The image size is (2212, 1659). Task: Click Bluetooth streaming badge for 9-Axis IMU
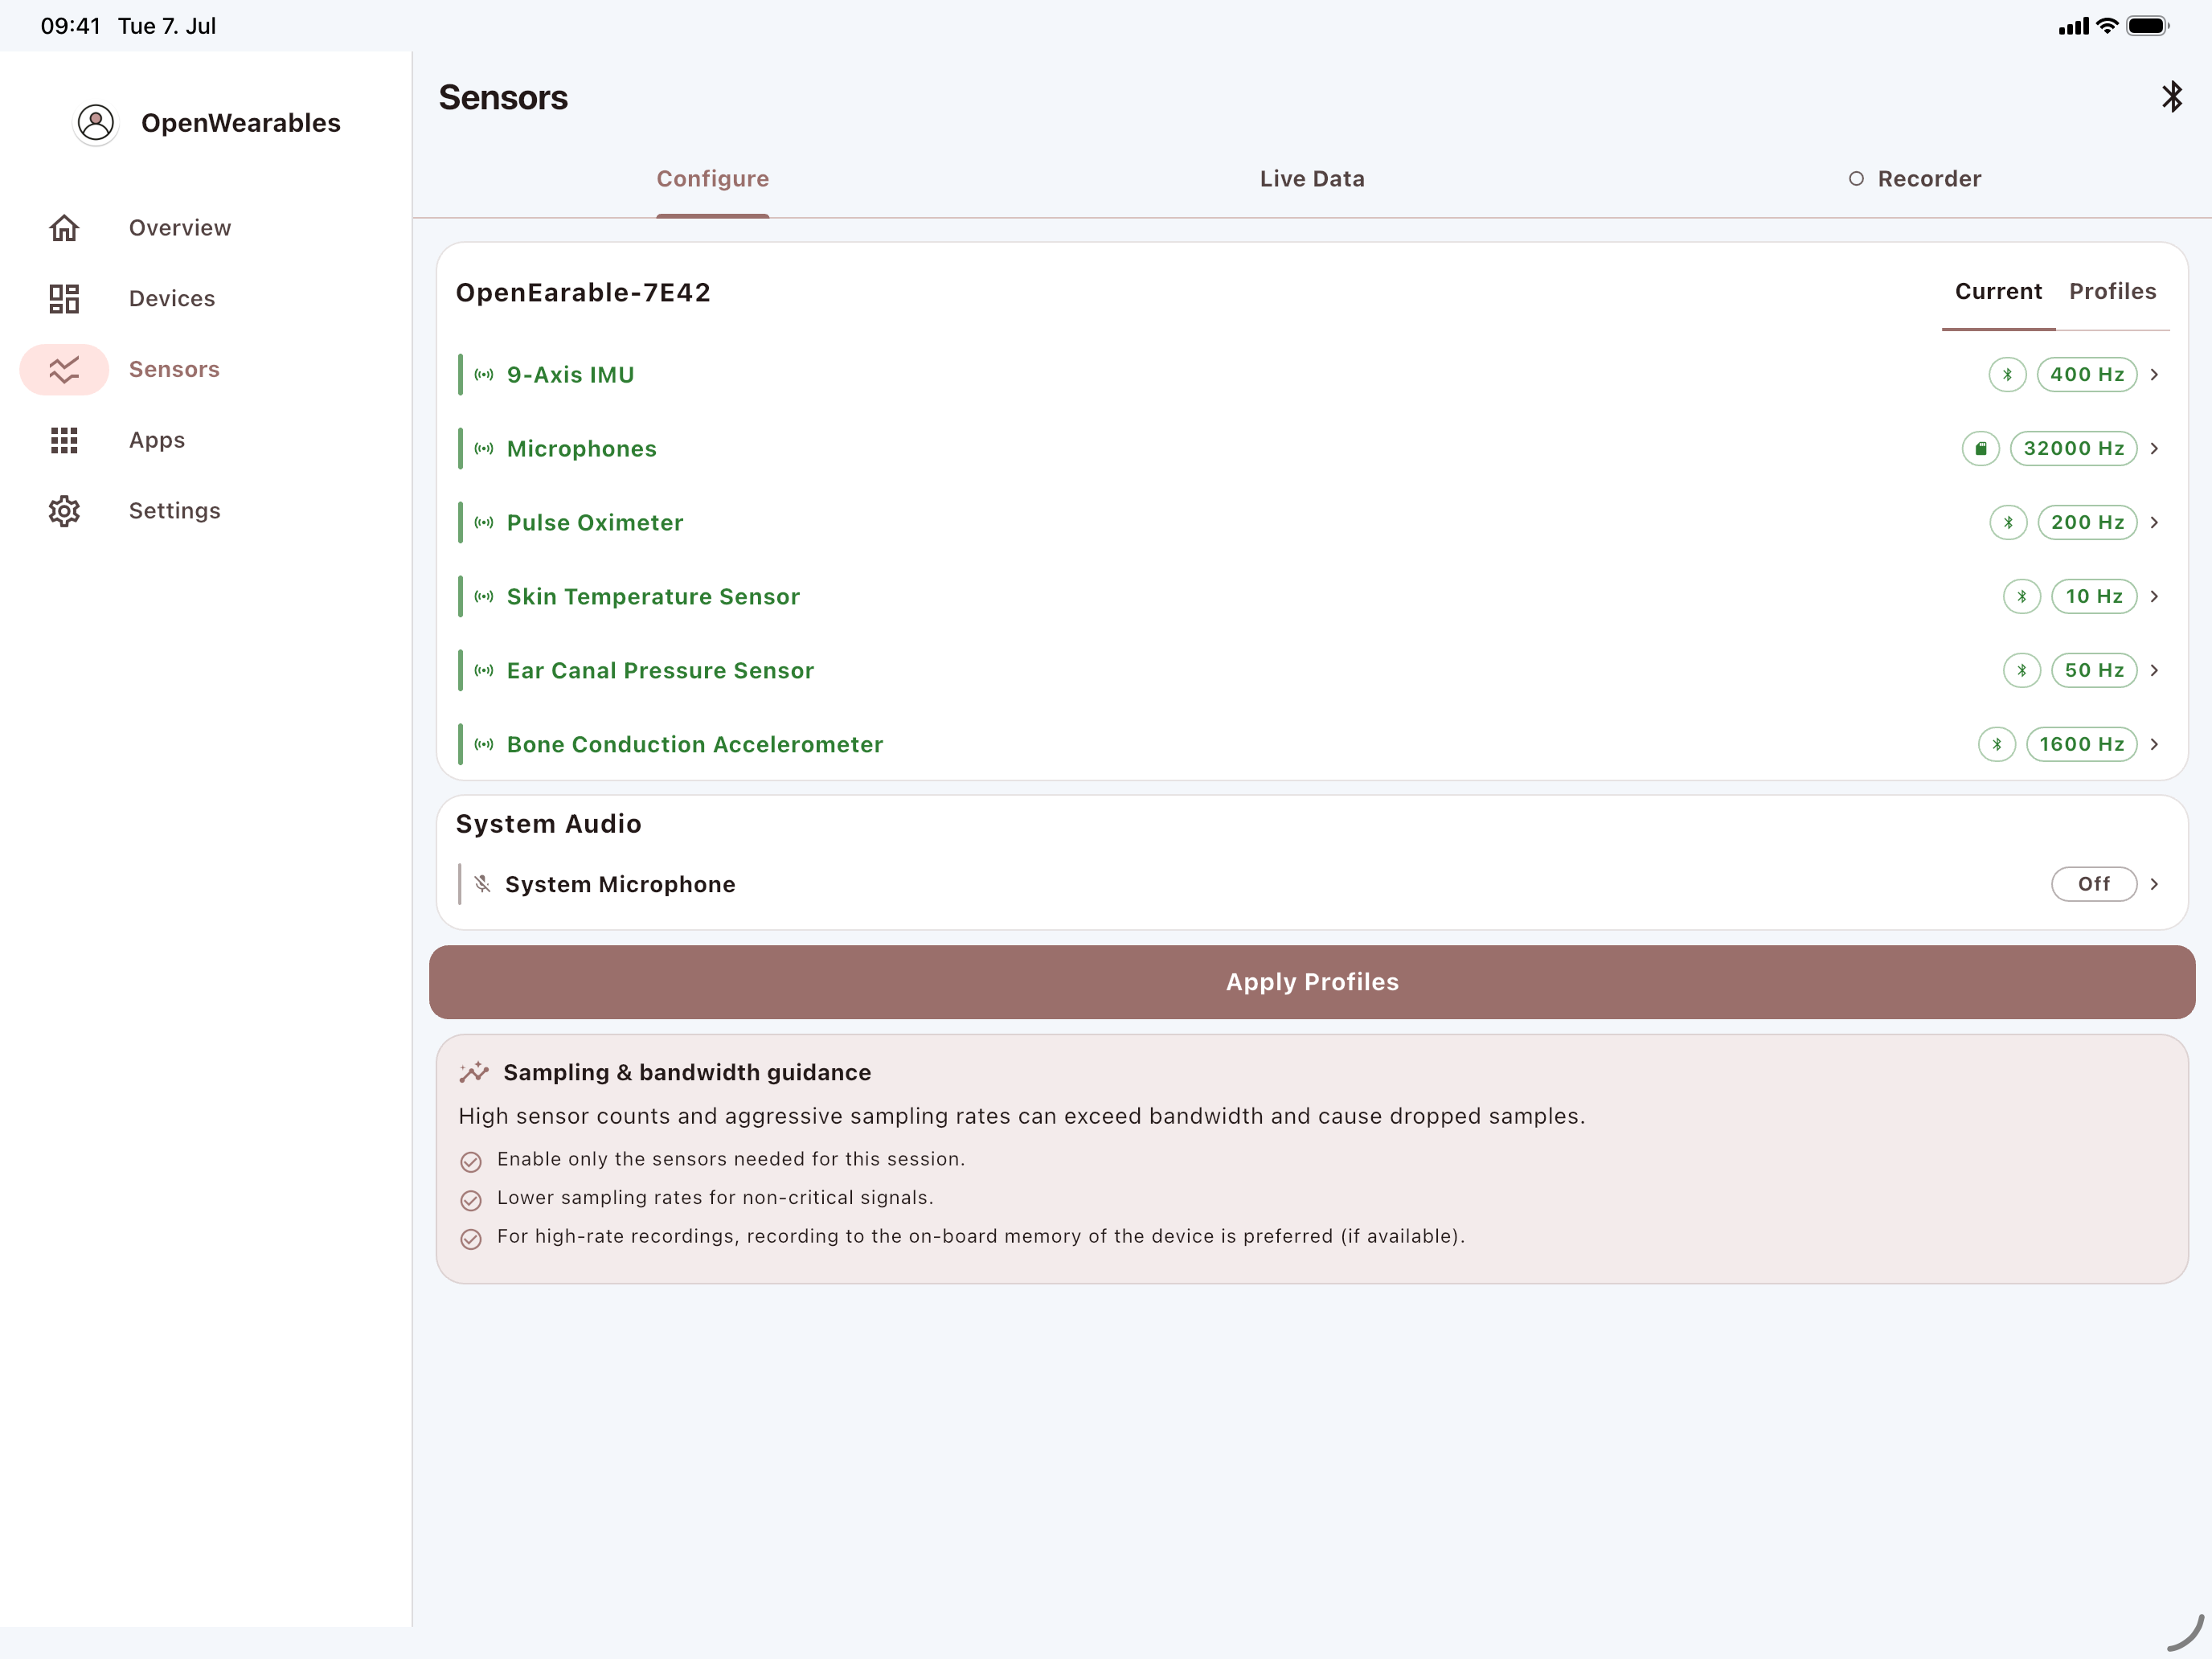coord(2007,375)
